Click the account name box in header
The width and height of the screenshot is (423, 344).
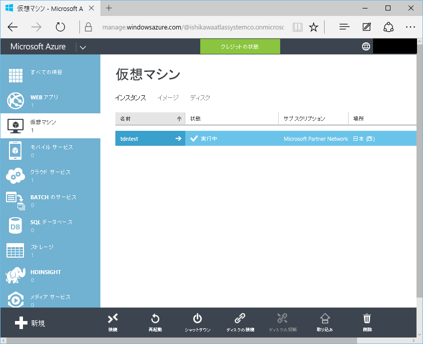(395, 46)
